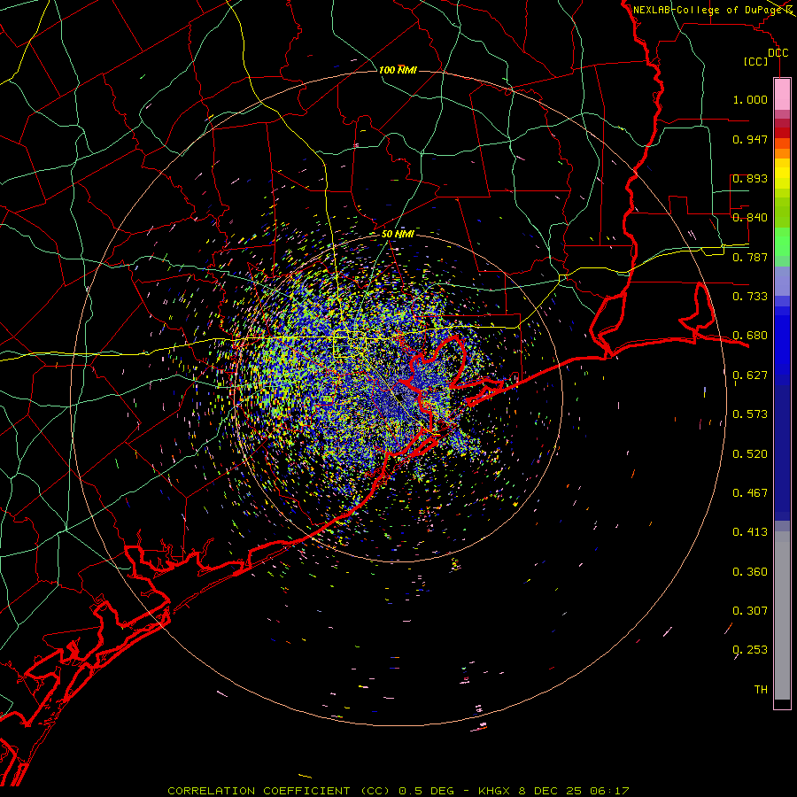Select the 0.520 legend value
The height and width of the screenshot is (797, 797).
(750, 454)
